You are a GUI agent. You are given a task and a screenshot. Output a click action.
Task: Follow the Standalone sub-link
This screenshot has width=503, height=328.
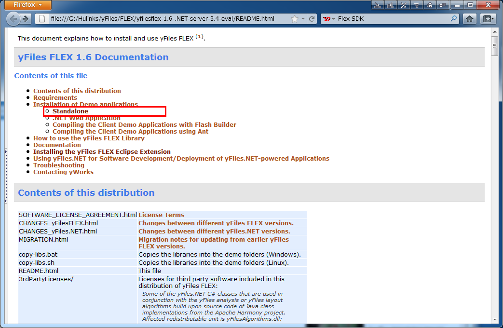click(x=70, y=111)
